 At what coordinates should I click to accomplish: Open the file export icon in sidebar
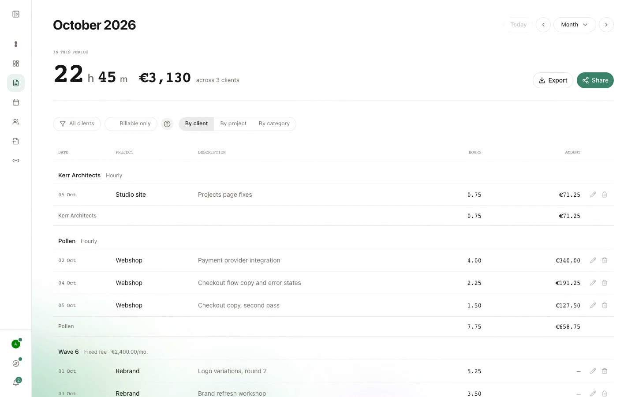tap(16, 141)
